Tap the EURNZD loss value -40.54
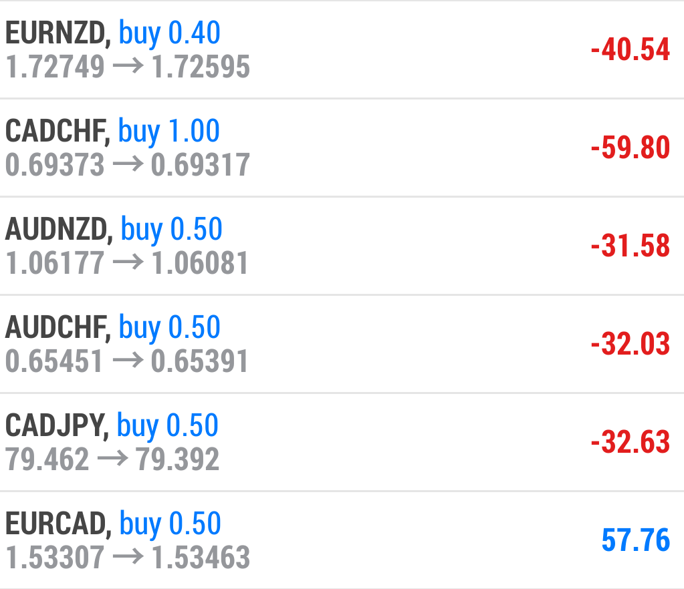 point(630,50)
